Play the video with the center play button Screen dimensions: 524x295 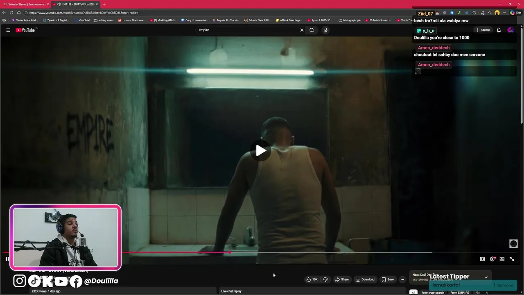(x=261, y=150)
